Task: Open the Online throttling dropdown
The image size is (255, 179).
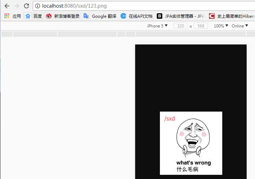Action: (240, 26)
